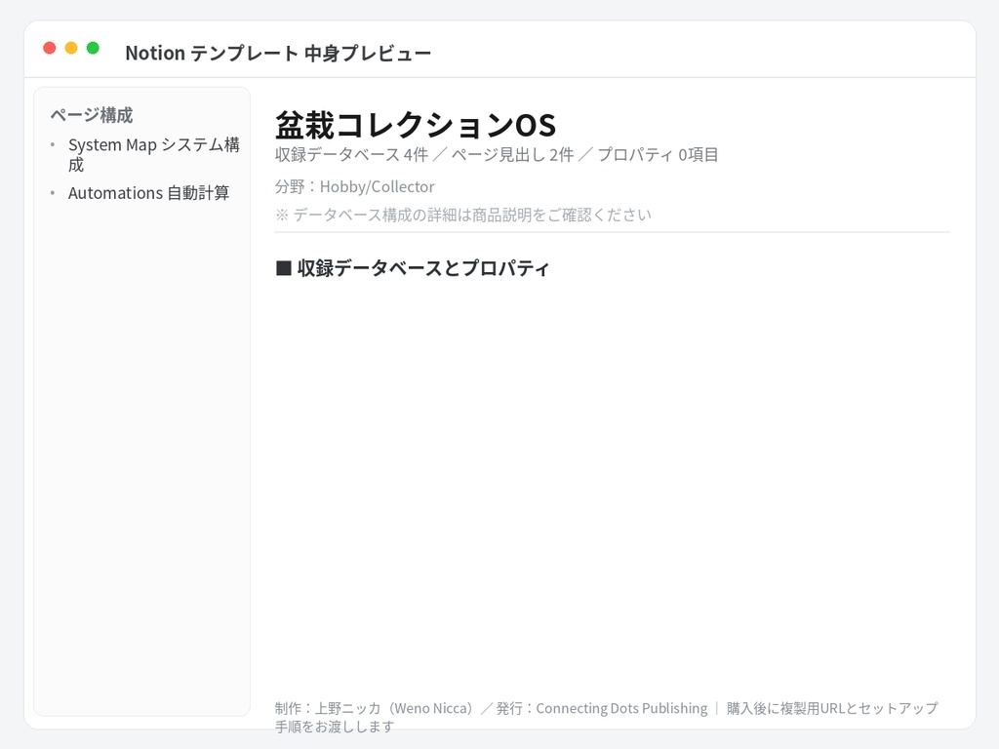
Task: Click the 収録データベース 4件 summary line
Action: coord(497,155)
